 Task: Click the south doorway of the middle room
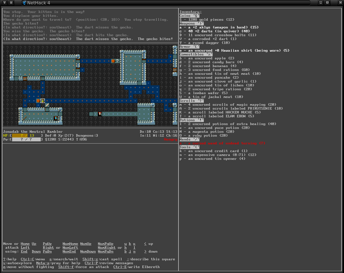140,83
